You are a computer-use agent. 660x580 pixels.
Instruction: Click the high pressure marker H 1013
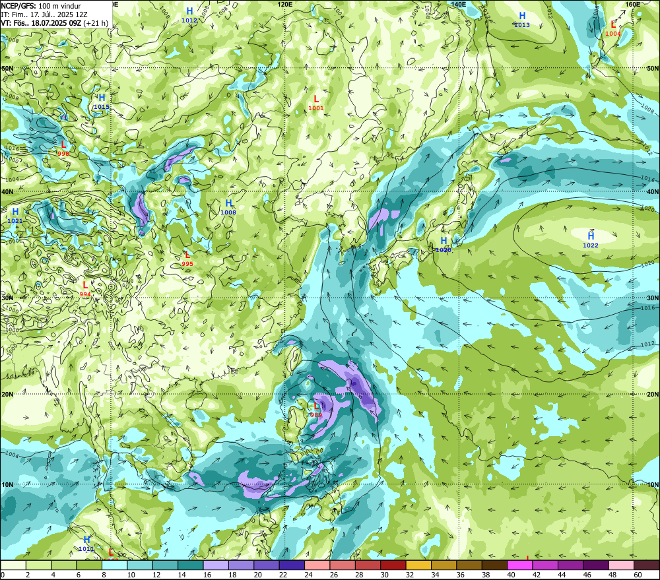[x=522, y=19]
